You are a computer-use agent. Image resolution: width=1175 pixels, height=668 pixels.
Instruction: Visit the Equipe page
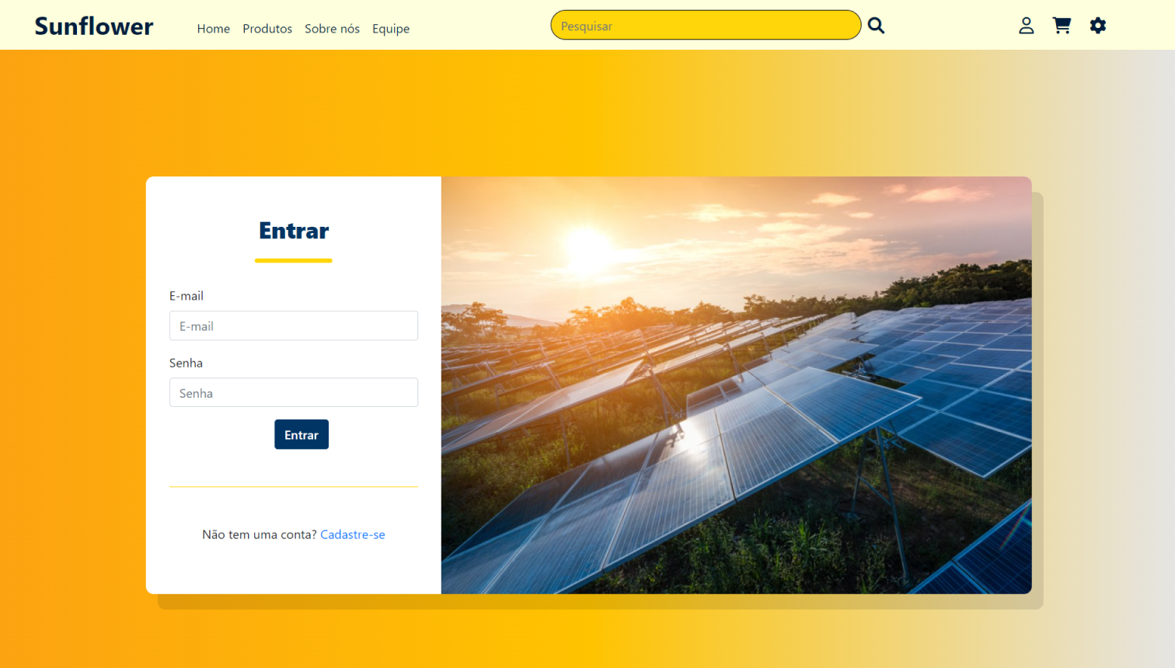[391, 29]
